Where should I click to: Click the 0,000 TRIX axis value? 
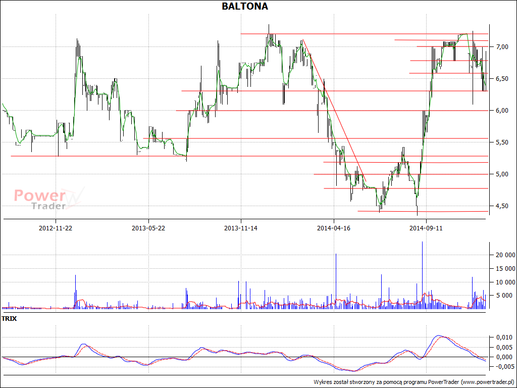click(x=504, y=357)
